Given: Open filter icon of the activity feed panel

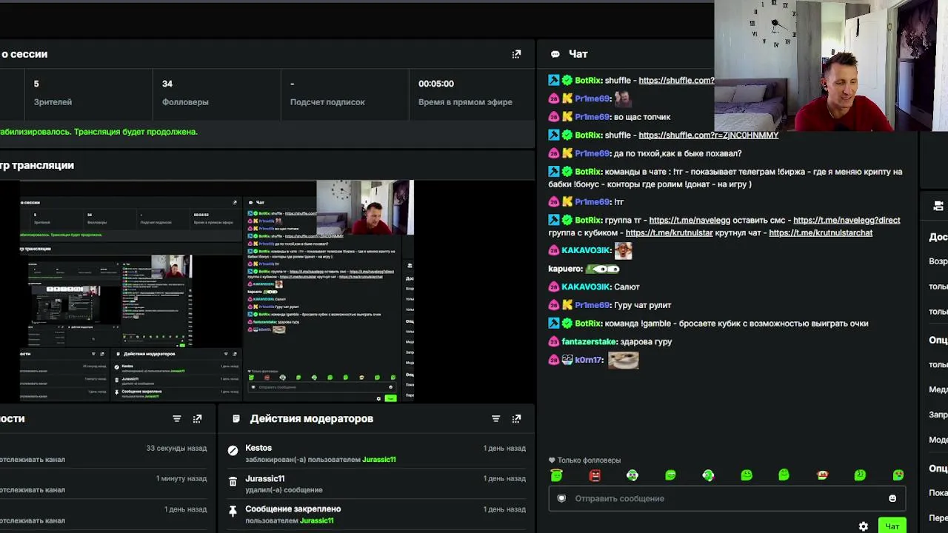Looking at the screenshot, I should coord(176,418).
